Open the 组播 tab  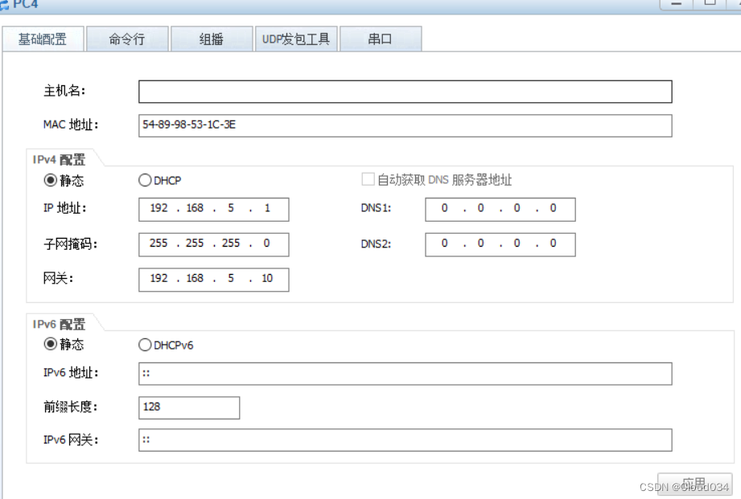click(212, 39)
